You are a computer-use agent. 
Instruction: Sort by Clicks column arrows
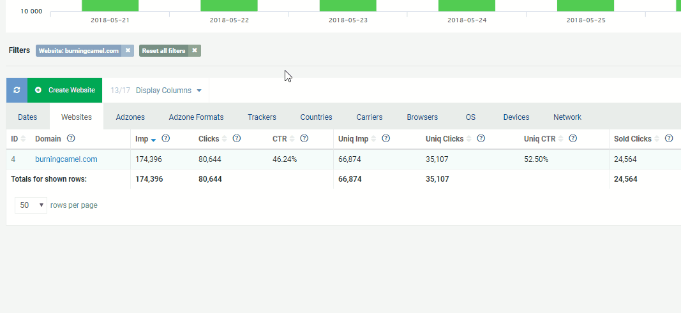pyautogui.click(x=224, y=139)
